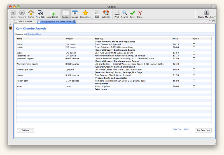Viewport: 224px width, 155px height.
Task: Select Members Mark Frozen Cut Corn cell
Action: pos(120,81)
